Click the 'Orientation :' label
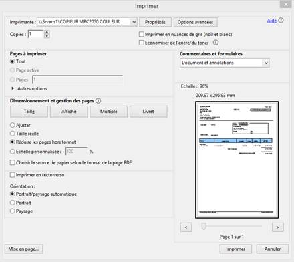Image resolution: width=294 pixels, height=262 pixels. 23,186
